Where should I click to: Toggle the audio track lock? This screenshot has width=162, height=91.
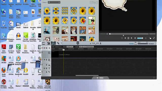click(47, 72)
